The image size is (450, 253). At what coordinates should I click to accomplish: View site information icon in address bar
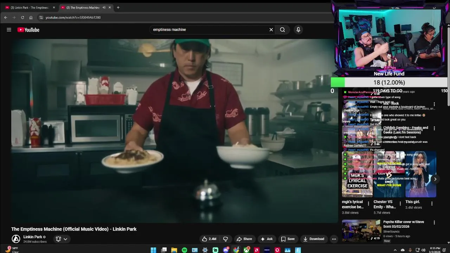41,18
